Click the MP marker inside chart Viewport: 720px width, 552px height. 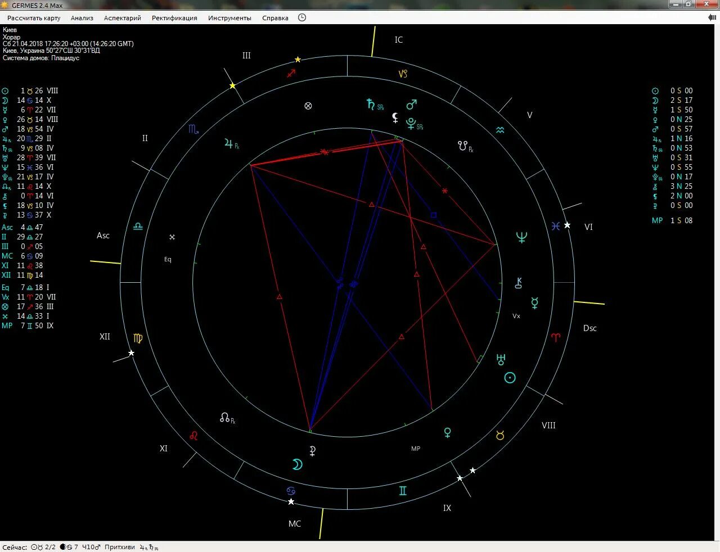(x=416, y=449)
